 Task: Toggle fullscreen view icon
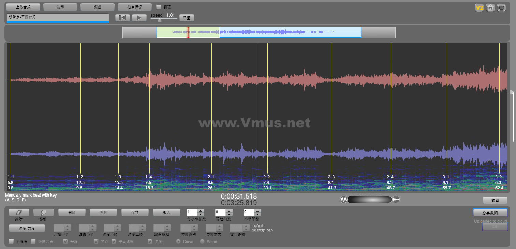(501, 8)
